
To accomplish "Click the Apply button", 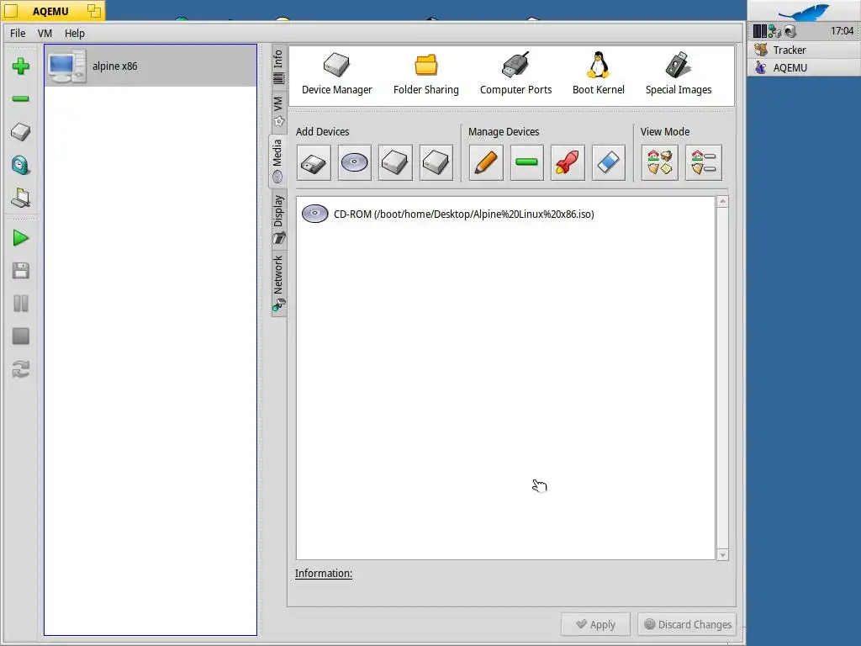I will coord(596,625).
